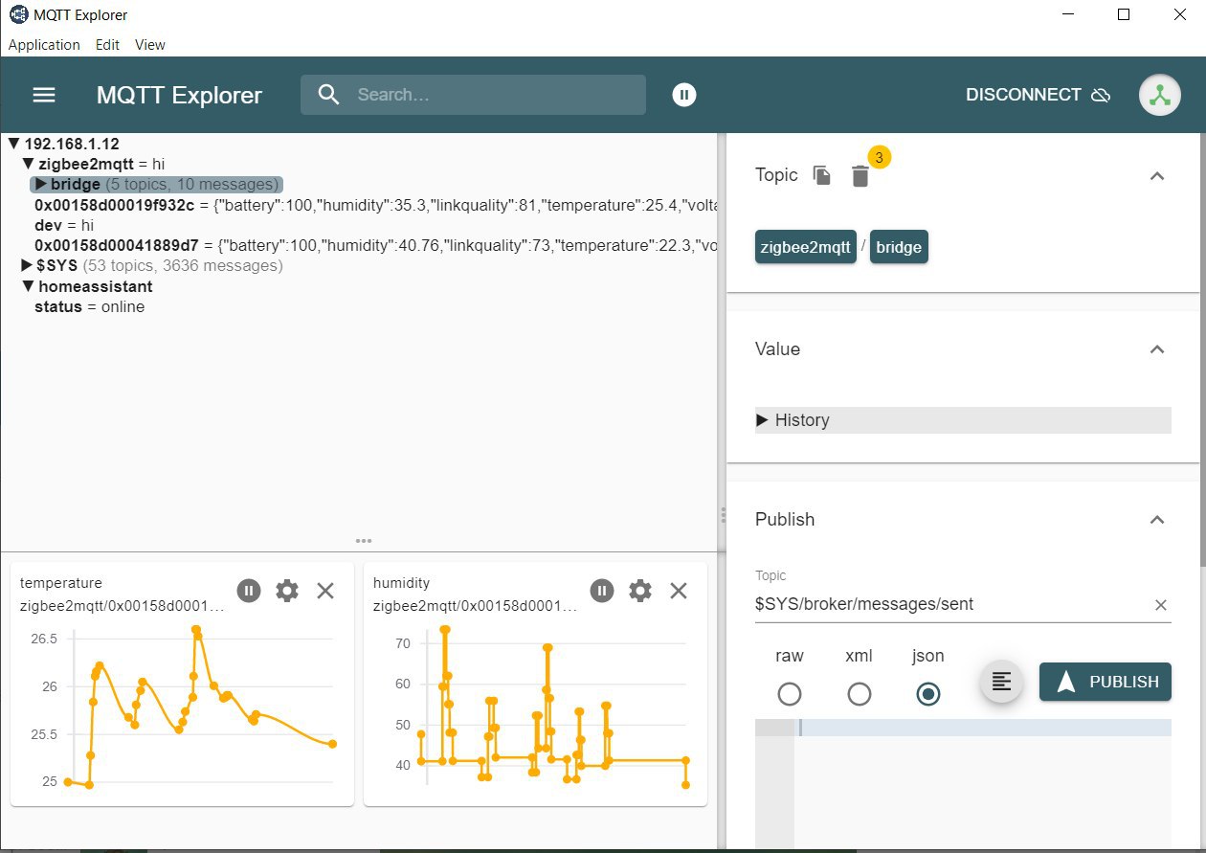The image size is (1206, 853).
Task: Select the dev = hi topic
Action: (64, 225)
